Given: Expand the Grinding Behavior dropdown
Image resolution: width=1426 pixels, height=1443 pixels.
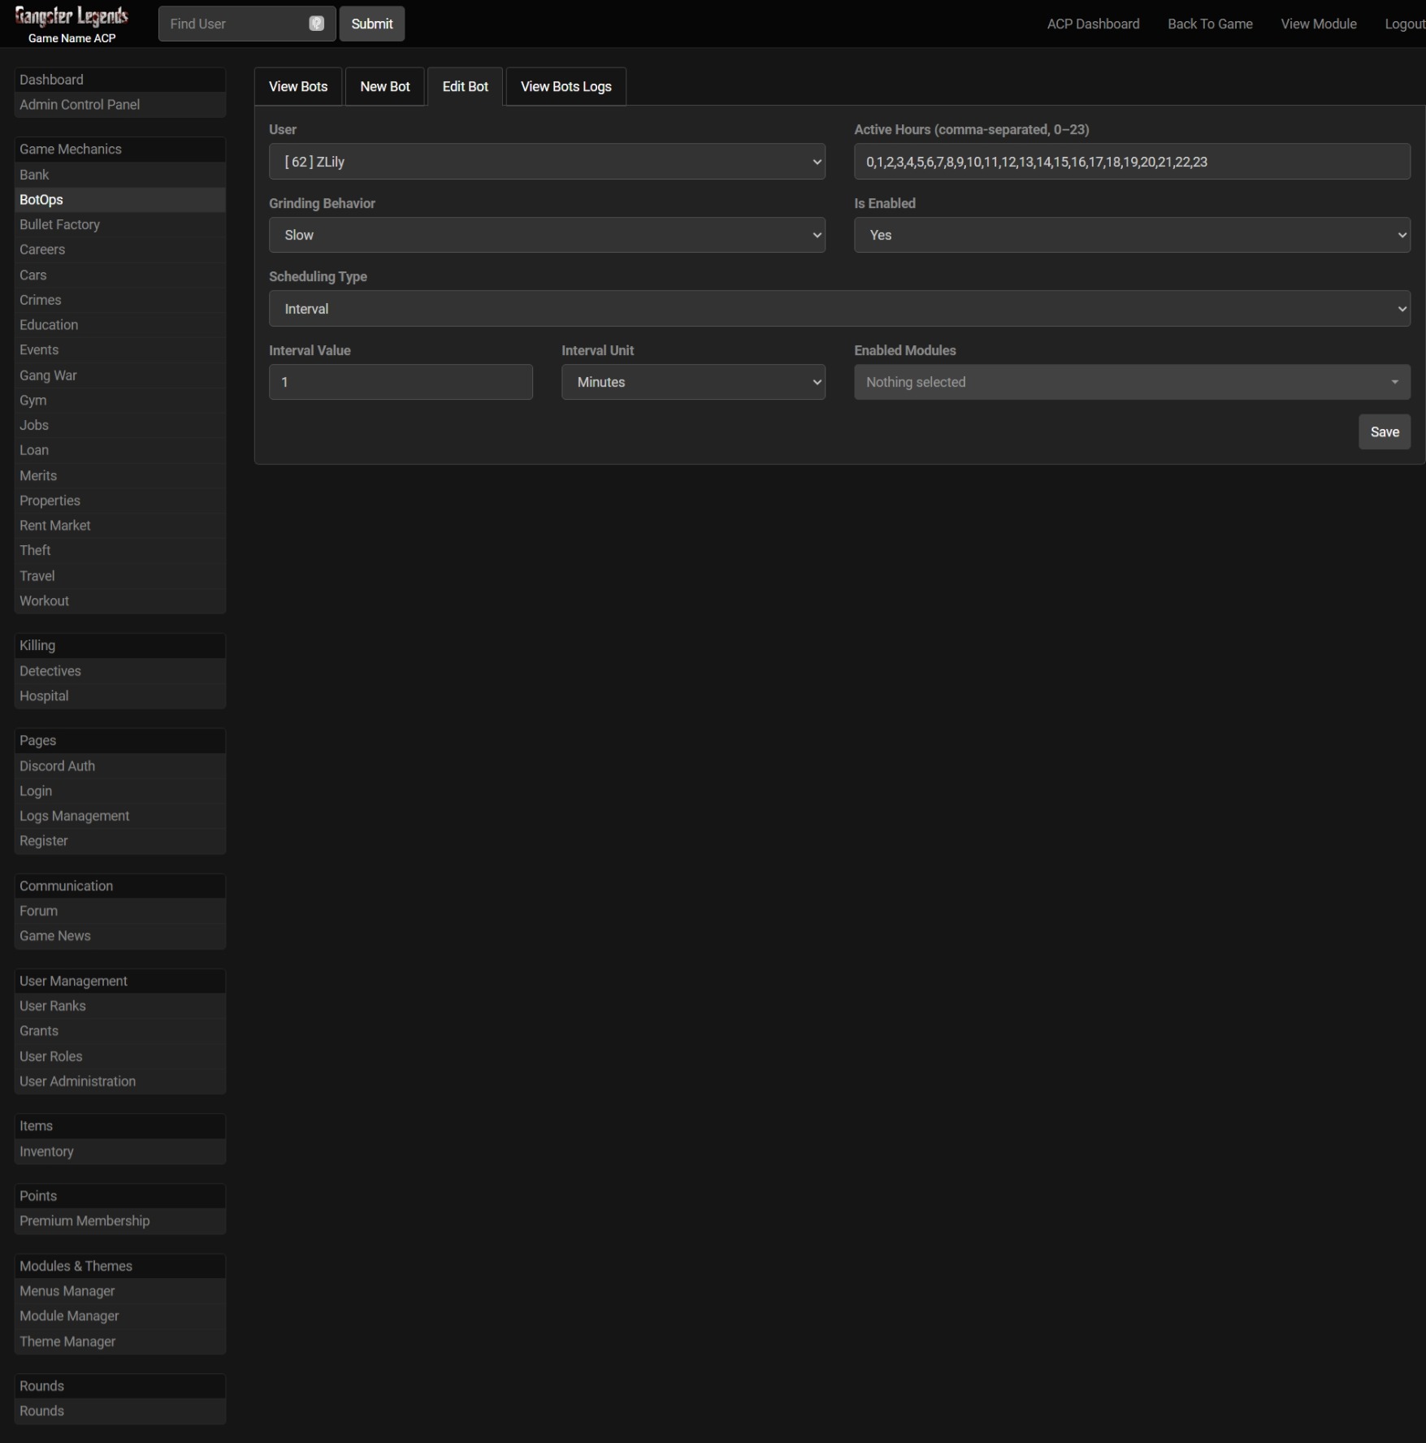Looking at the screenshot, I should point(546,235).
